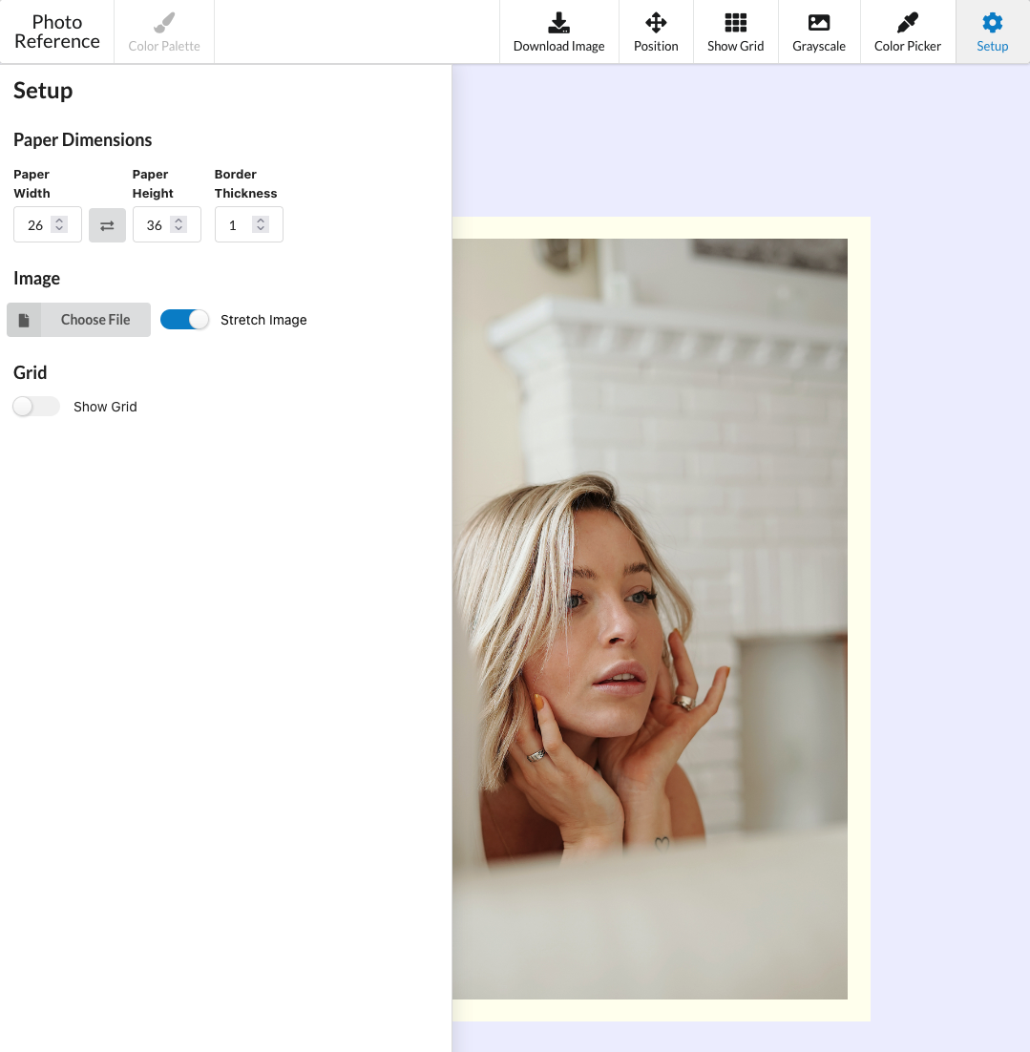Click the Download Image toolbar icon
The image size is (1030, 1052).
(558, 32)
